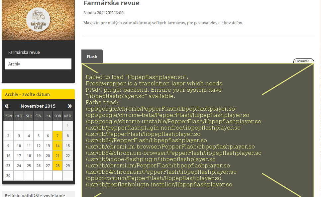Click date 13 in the calendar

(x=48, y=146)
